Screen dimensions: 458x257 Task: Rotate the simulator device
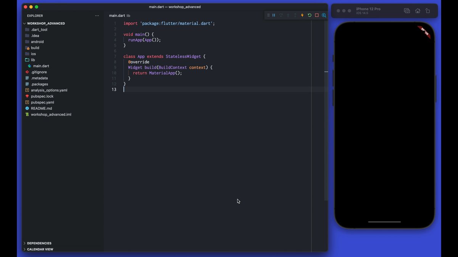(427, 11)
